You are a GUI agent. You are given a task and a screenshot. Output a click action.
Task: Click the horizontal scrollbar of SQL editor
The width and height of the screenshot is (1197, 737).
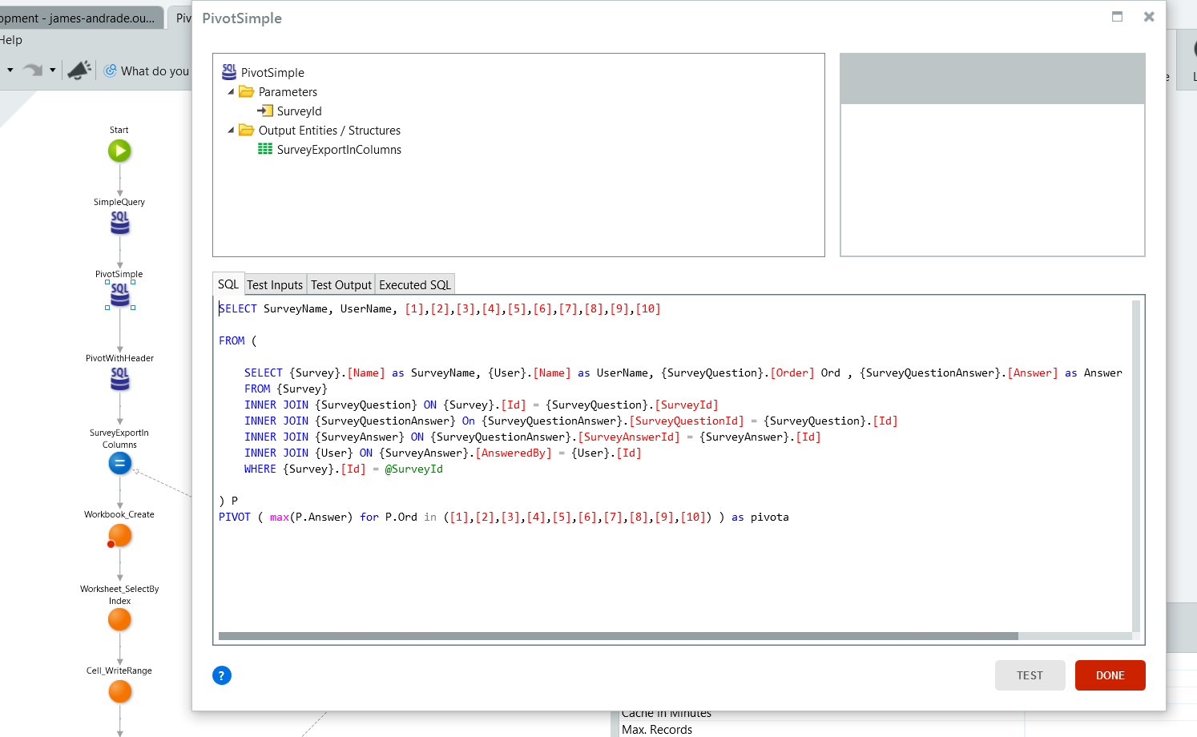point(618,636)
